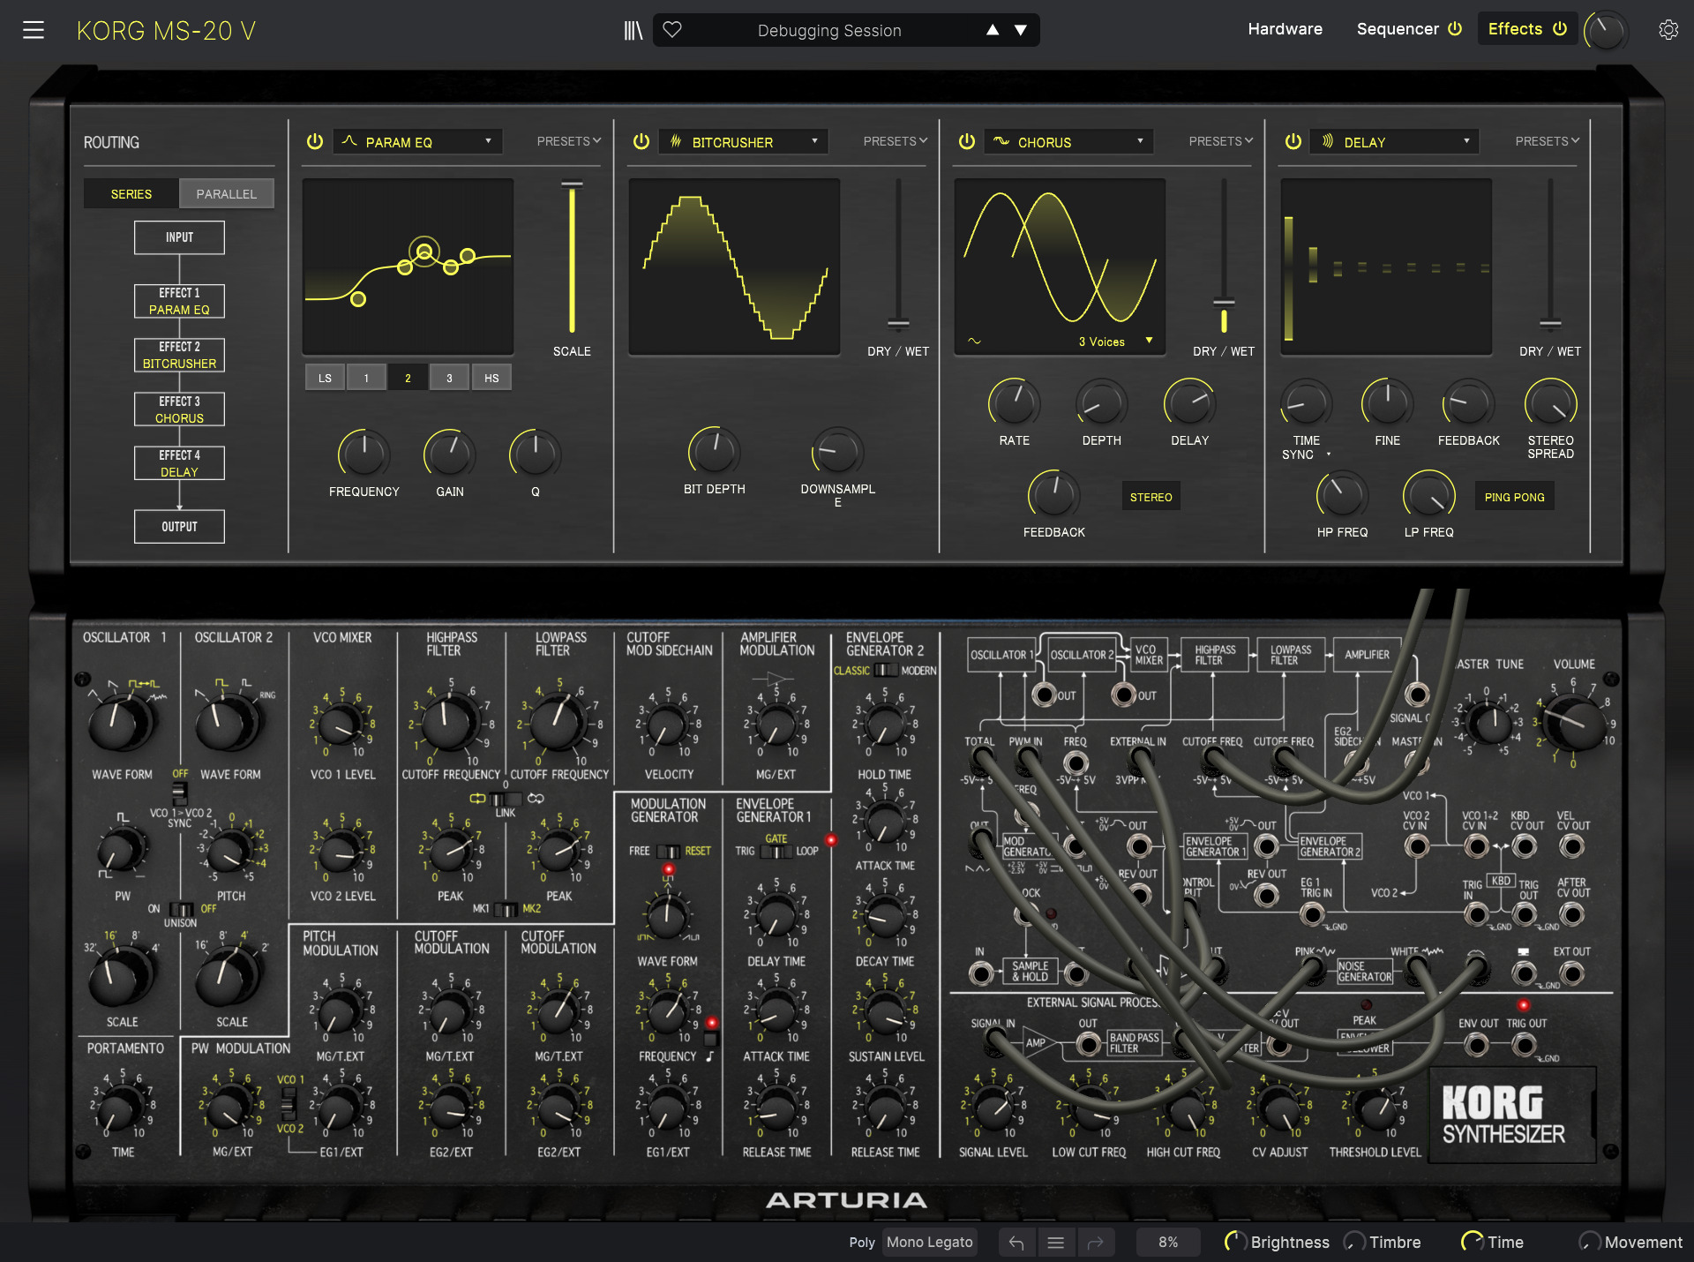Select Mono Legato voice mode
The height and width of the screenshot is (1262, 1694).
point(930,1243)
